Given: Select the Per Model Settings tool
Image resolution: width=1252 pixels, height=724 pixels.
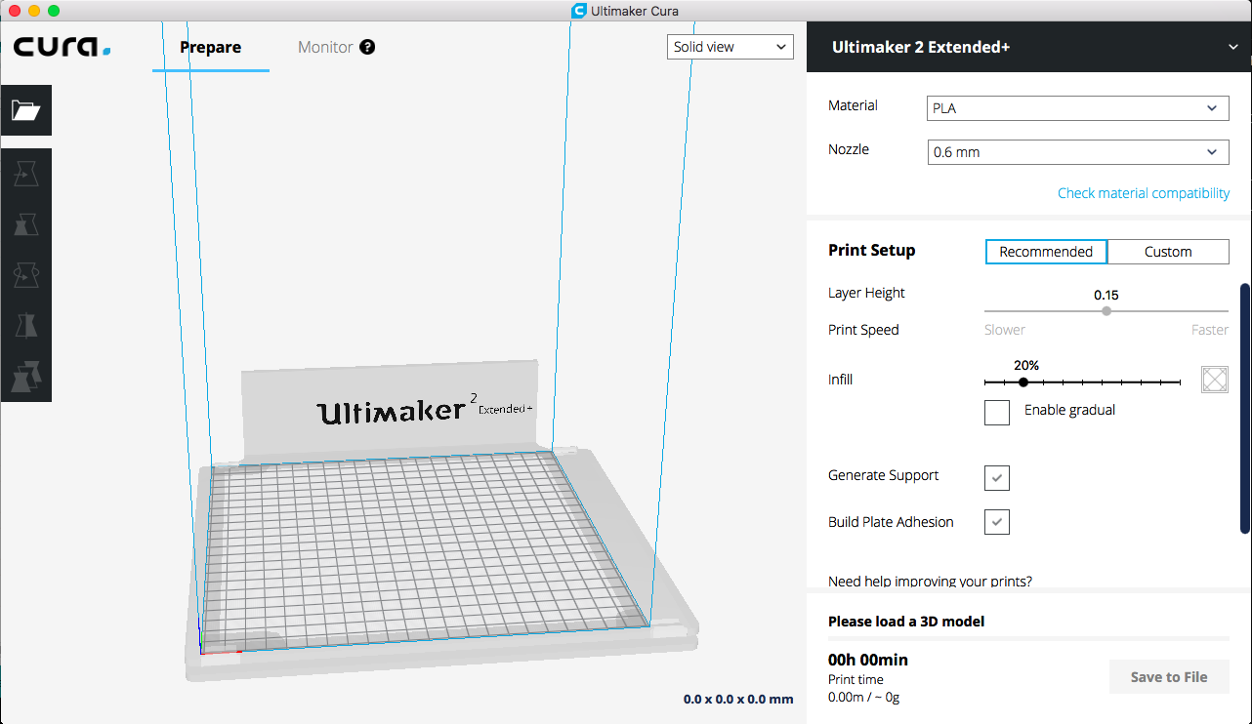Looking at the screenshot, I should [26, 377].
